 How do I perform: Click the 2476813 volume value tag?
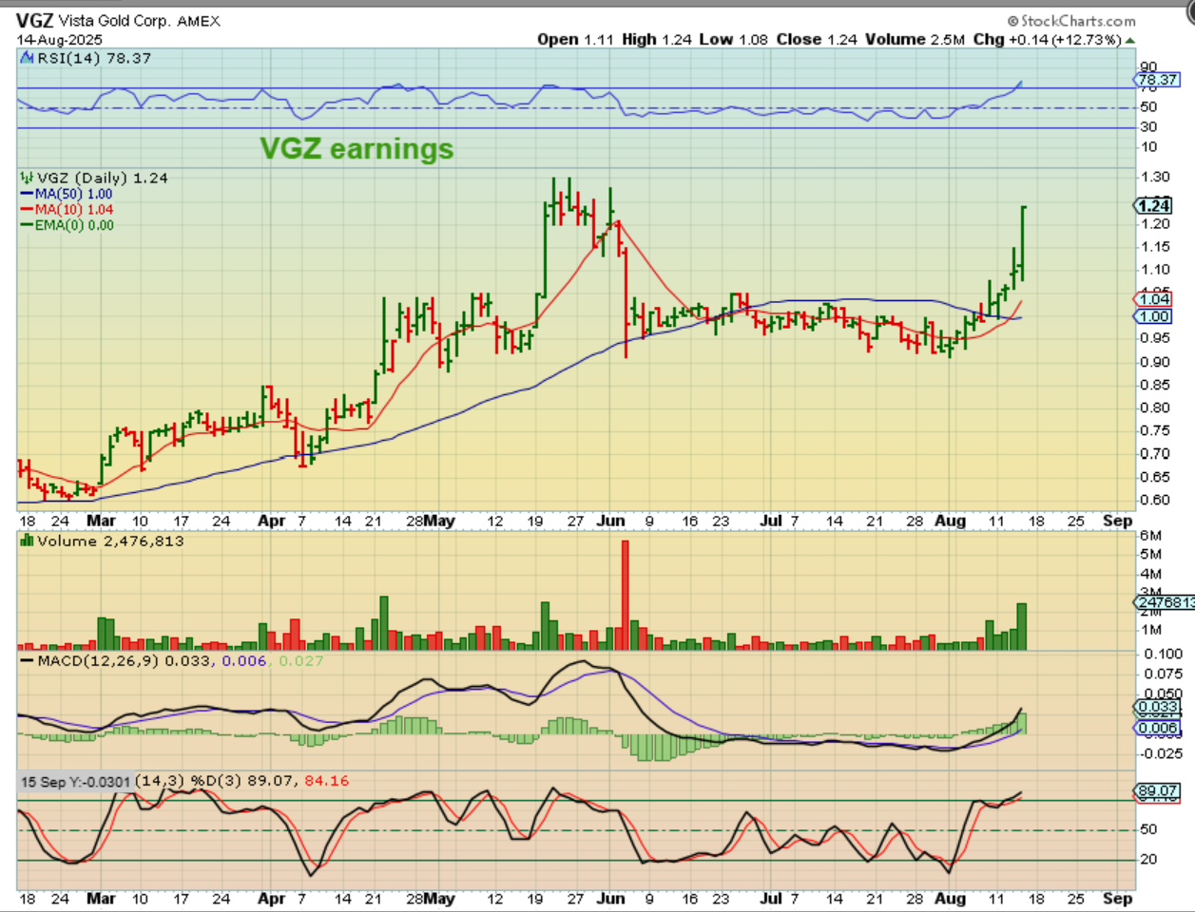pos(1166,602)
